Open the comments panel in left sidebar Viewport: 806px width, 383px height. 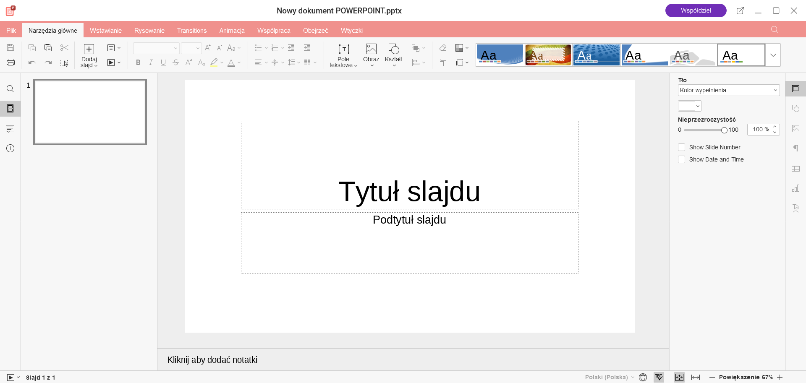coord(10,128)
